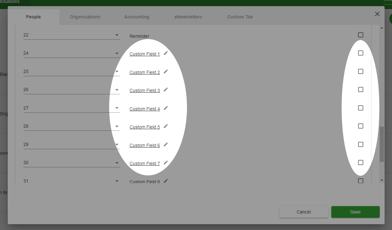Viewport: 392px width, 230px height.
Task: Click pencil icon next to Custom Field 2
Action: pos(166,71)
